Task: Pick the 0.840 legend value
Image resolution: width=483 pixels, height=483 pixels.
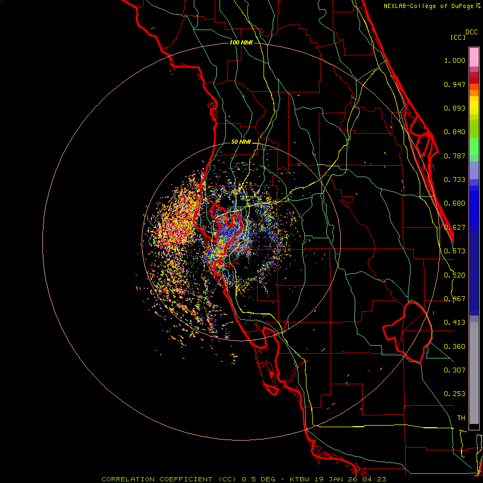Action: (x=455, y=132)
